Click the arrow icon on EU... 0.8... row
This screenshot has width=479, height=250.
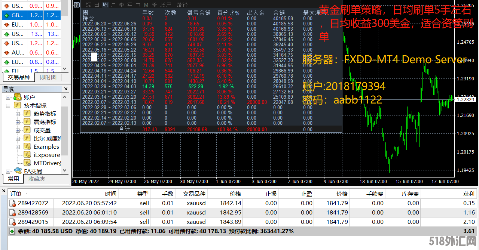(6, 62)
